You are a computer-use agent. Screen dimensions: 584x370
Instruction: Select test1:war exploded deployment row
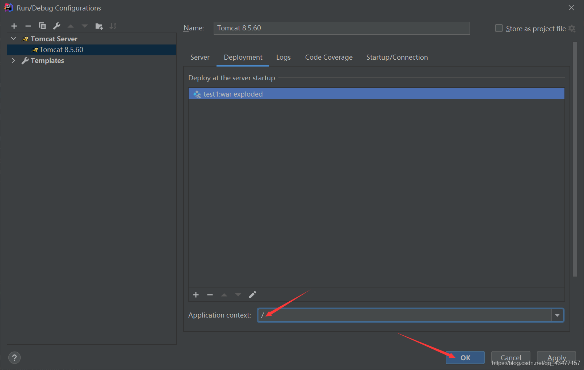tap(377, 94)
